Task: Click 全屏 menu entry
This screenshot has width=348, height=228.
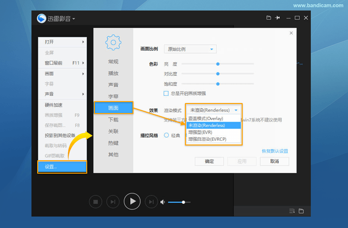Action: click(x=62, y=52)
